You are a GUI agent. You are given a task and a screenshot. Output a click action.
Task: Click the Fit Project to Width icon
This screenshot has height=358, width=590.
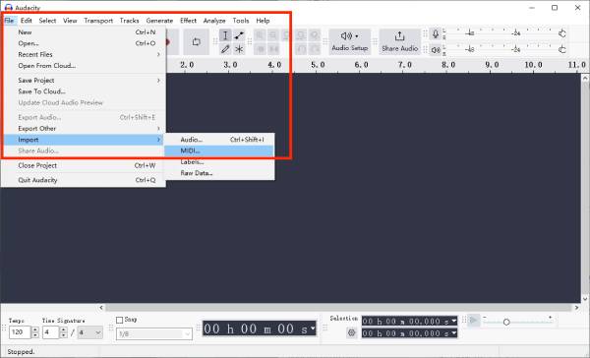pos(301,35)
